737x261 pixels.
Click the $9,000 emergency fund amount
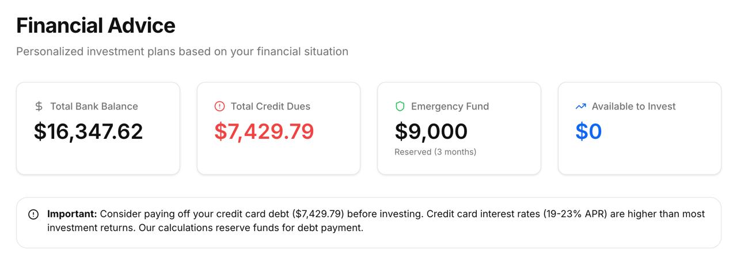click(431, 131)
